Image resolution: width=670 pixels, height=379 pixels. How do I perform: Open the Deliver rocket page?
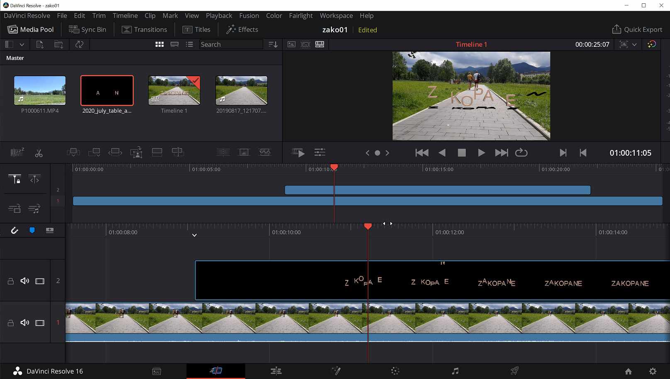point(514,371)
